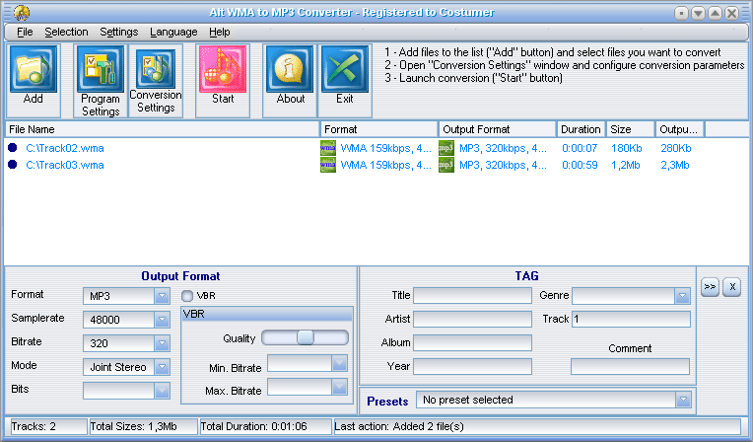753x442 pixels.
Task: Sort by the File Name column header
Action: (163, 129)
